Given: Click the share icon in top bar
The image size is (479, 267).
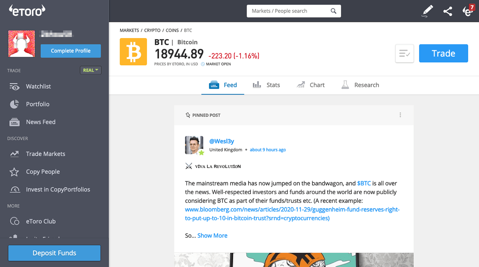Looking at the screenshot, I should (x=448, y=11).
